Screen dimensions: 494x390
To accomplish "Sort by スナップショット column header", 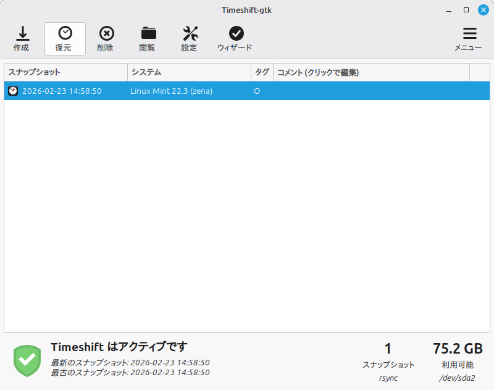I will point(65,72).
